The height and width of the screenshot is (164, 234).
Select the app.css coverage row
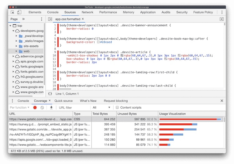pyautogui.click(x=116, y=119)
